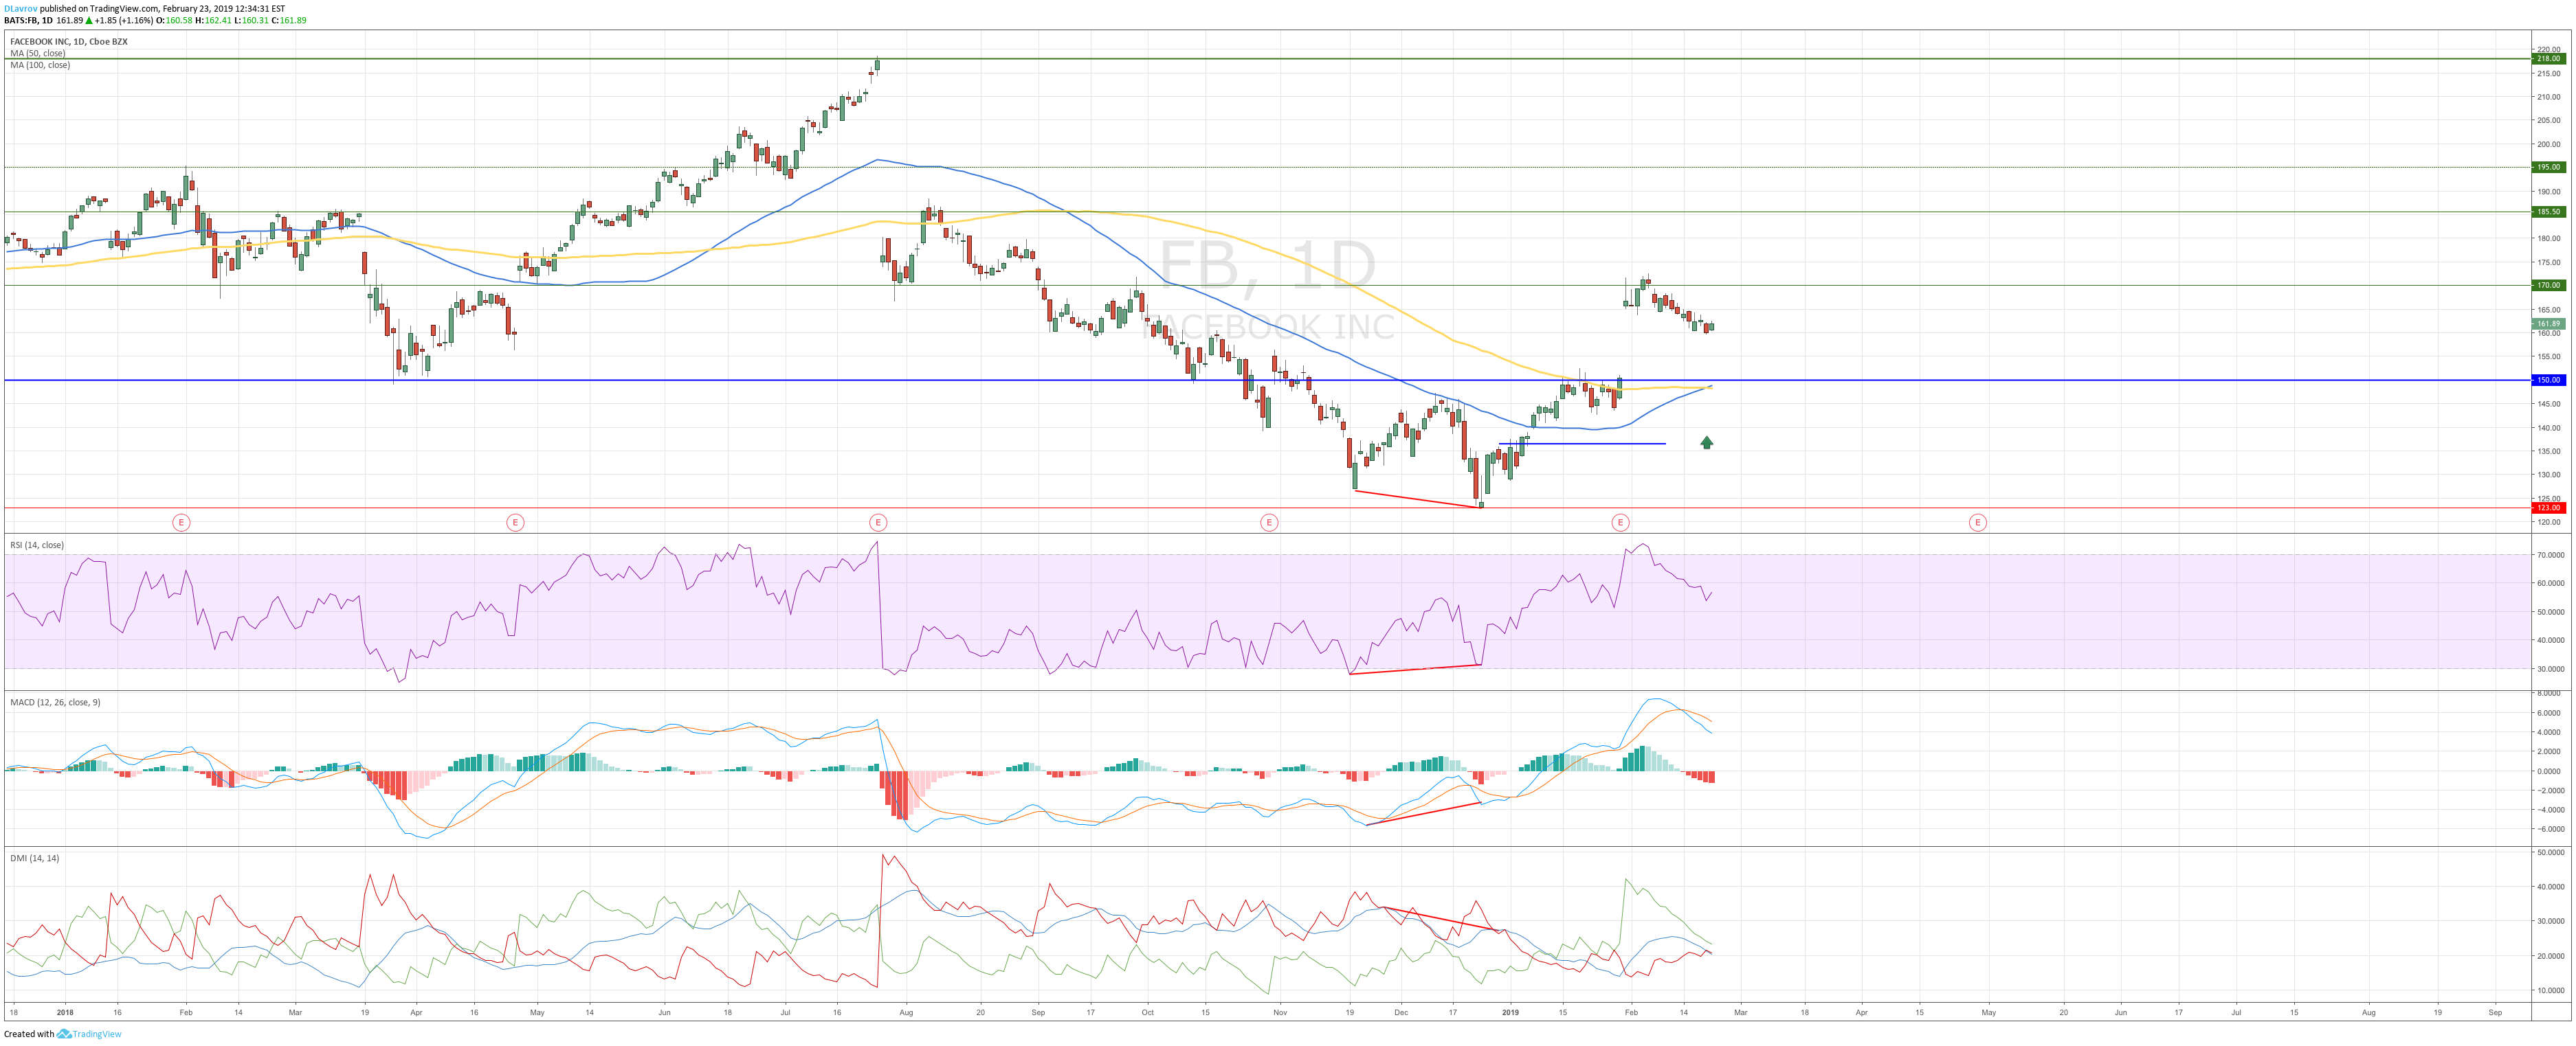Viewport: 2576px width, 1046px height.
Task: Click the 50.0000 level on DMI scale
Action: point(2550,852)
